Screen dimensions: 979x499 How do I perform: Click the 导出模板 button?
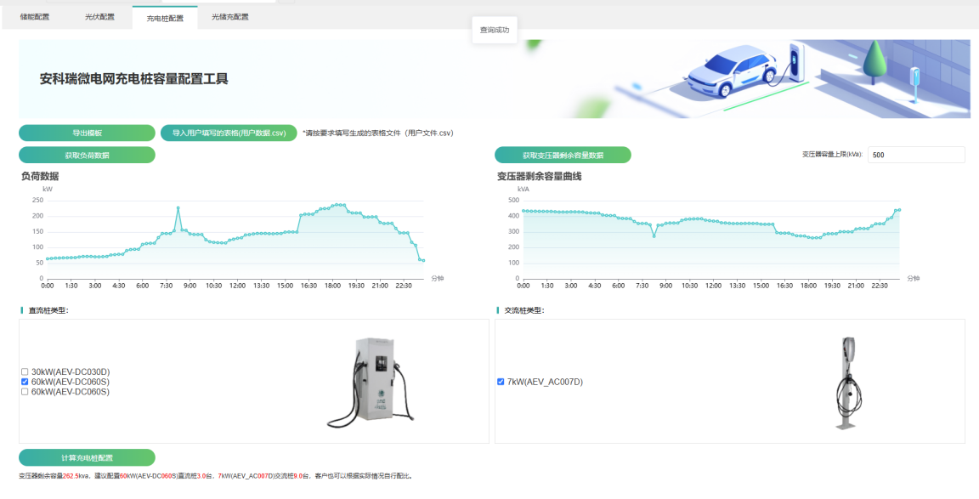[x=87, y=133]
